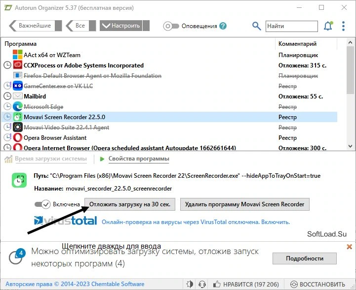Click the Firefox Default Browser Agent icon

pyautogui.click(x=17, y=75)
